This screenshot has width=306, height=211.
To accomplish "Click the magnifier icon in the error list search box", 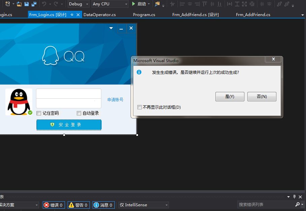I will pyautogui.click(x=297, y=204).
